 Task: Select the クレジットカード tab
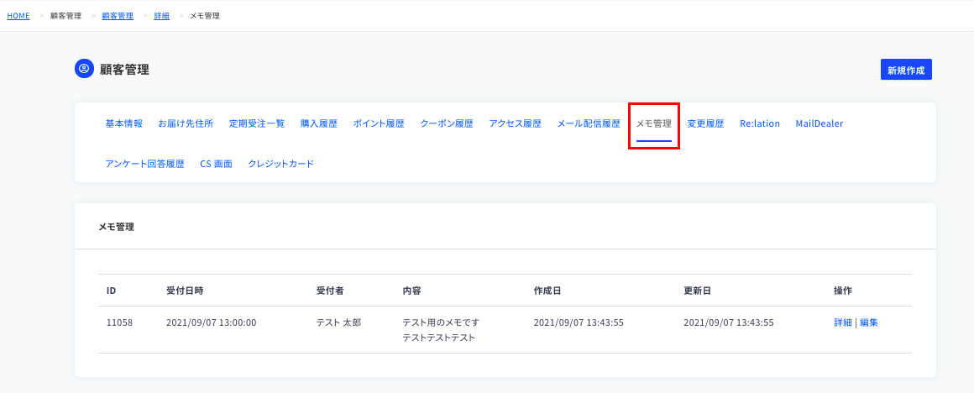click(x=280, y=164)
